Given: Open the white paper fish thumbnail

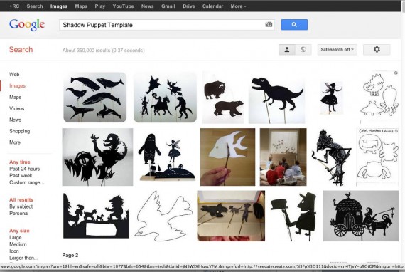Looking at the screenshot, I should [227, 157].
